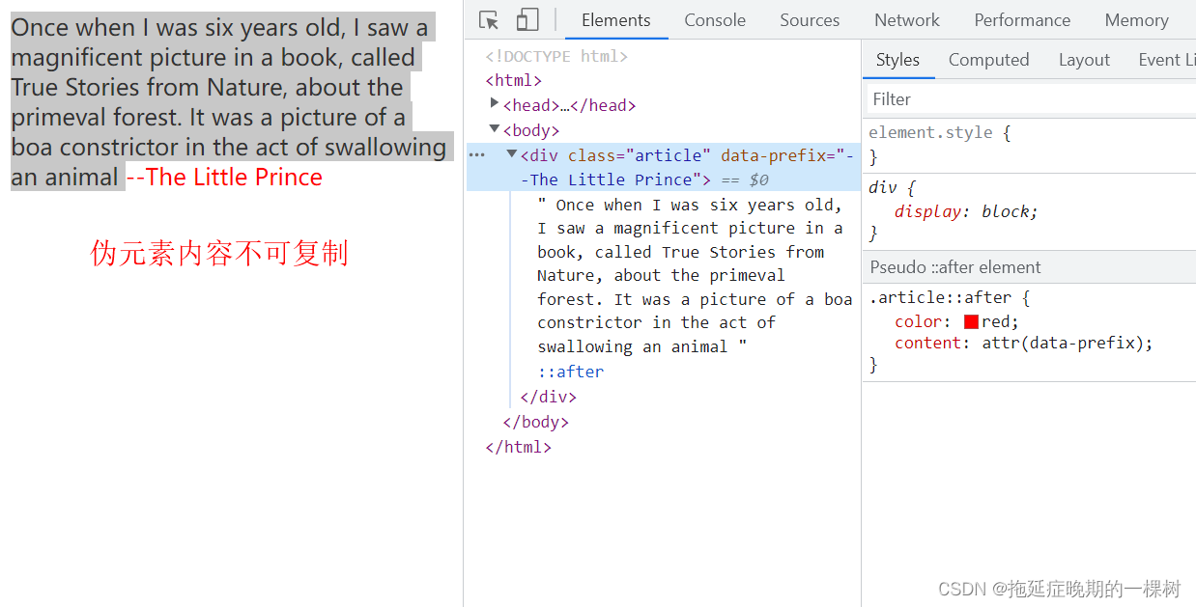Switch to the Sources panel
Image resolution: width=1196 pixels, height=607 pixels.
810,19
